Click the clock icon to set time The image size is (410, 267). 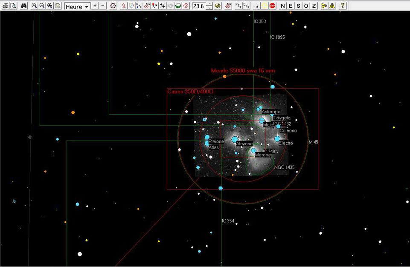[x=113, y=6]
